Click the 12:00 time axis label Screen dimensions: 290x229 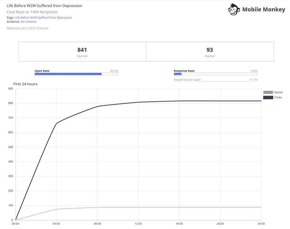point(138,224)
